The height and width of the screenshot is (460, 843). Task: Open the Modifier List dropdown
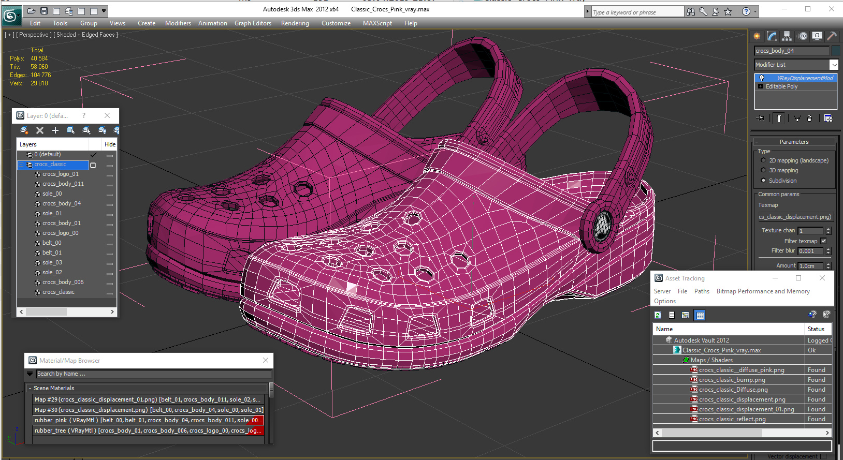[834, 65]
